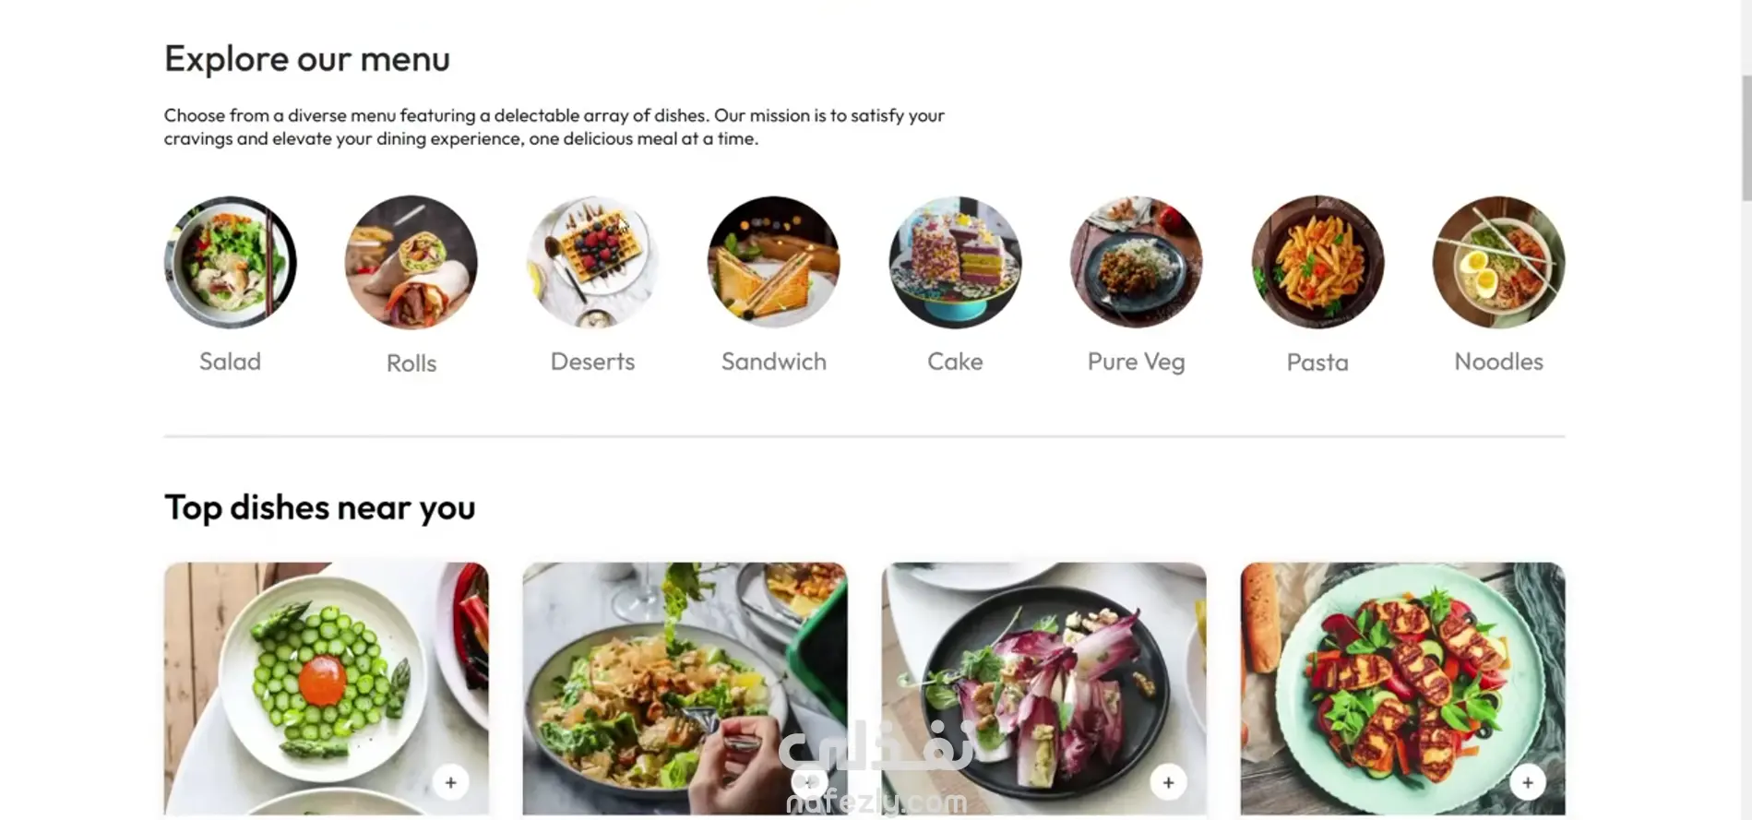Pick the Deserts waffle image

pos(592,262)
